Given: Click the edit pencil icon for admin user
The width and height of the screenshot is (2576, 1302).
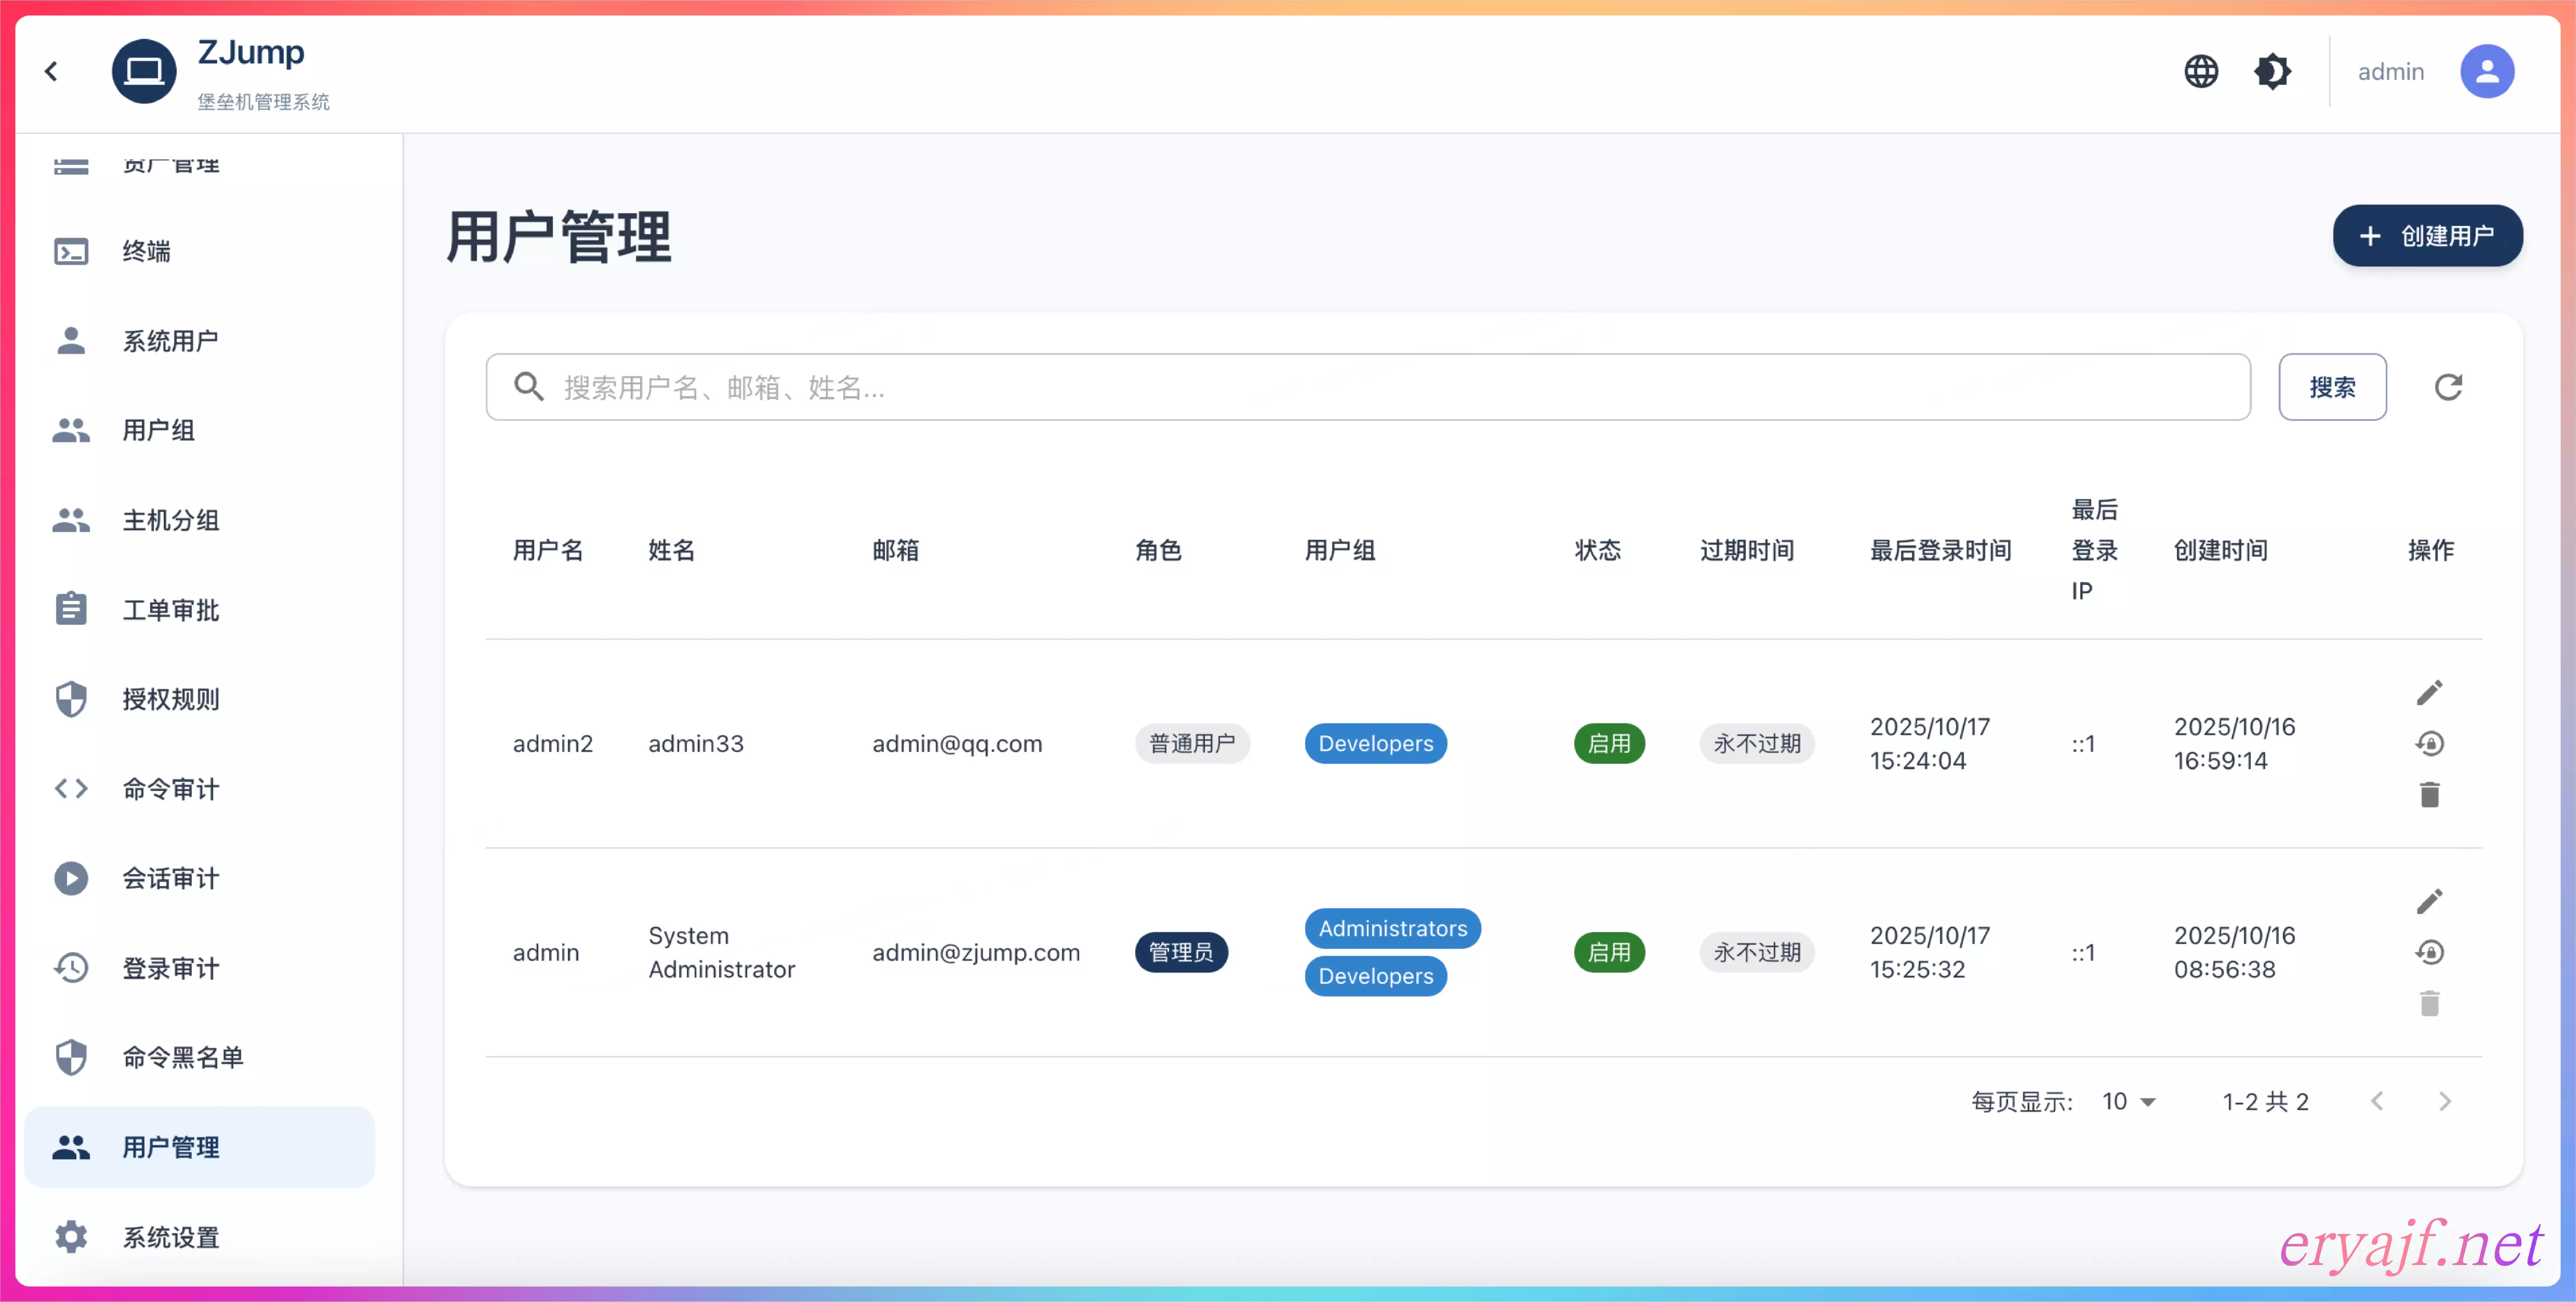Looking at the screenshot, I should pos(2429,901).
